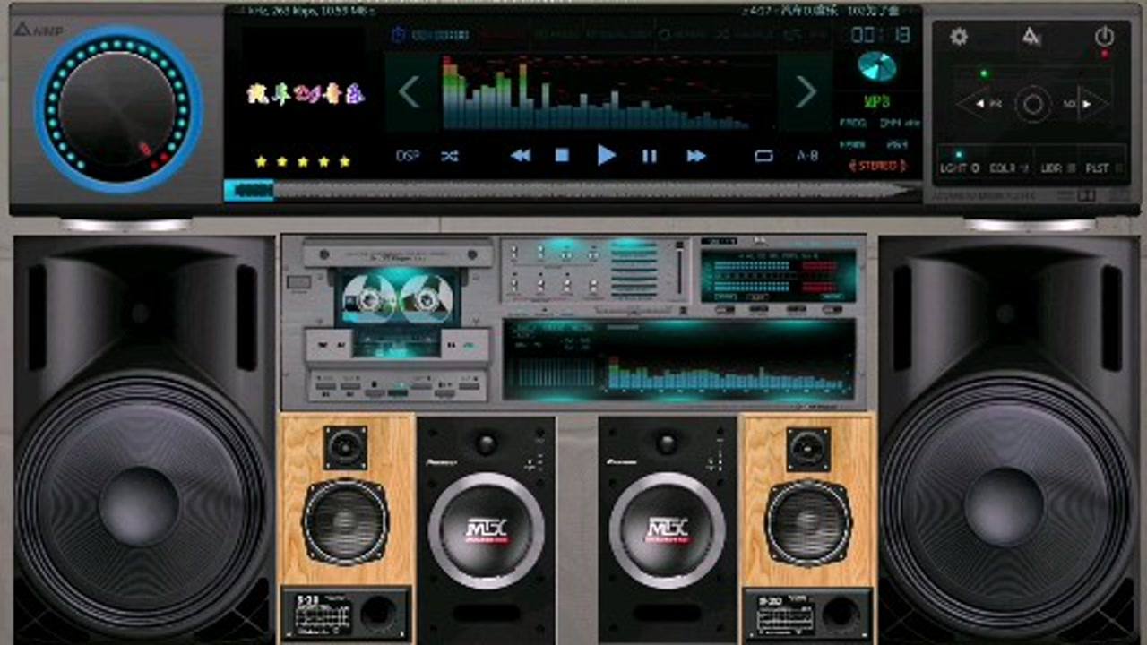Click the track progress seek bar
Screen dimensions: 1147x645
(573, 190)
